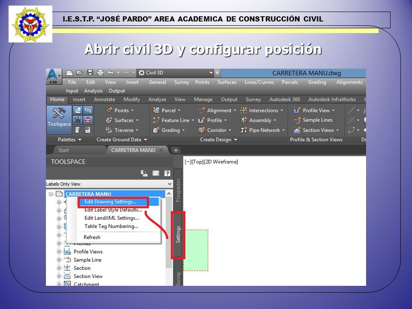Switch to the Autodesk 360 ribbon tab
Screen dimensions: 412x309
tap(285, 100)
